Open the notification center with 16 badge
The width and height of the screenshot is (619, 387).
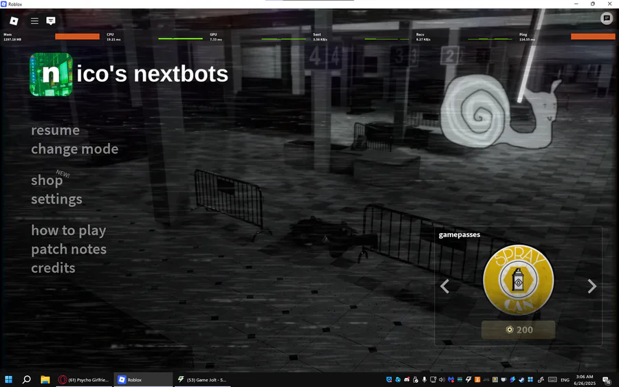coord(607,380)
